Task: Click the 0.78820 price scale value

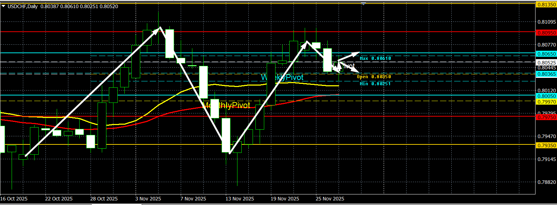Action: click(x=546, y=182)
